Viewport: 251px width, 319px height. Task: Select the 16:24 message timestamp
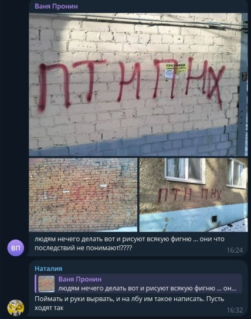click(235, 250)
